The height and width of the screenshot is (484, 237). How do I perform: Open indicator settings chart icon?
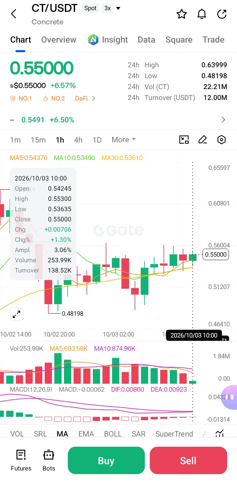click(220, 434)
